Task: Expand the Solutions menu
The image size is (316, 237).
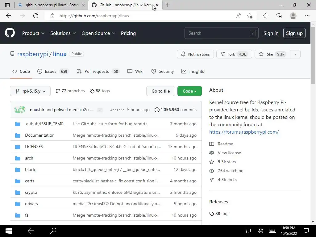Action: (x=63, y=33)
